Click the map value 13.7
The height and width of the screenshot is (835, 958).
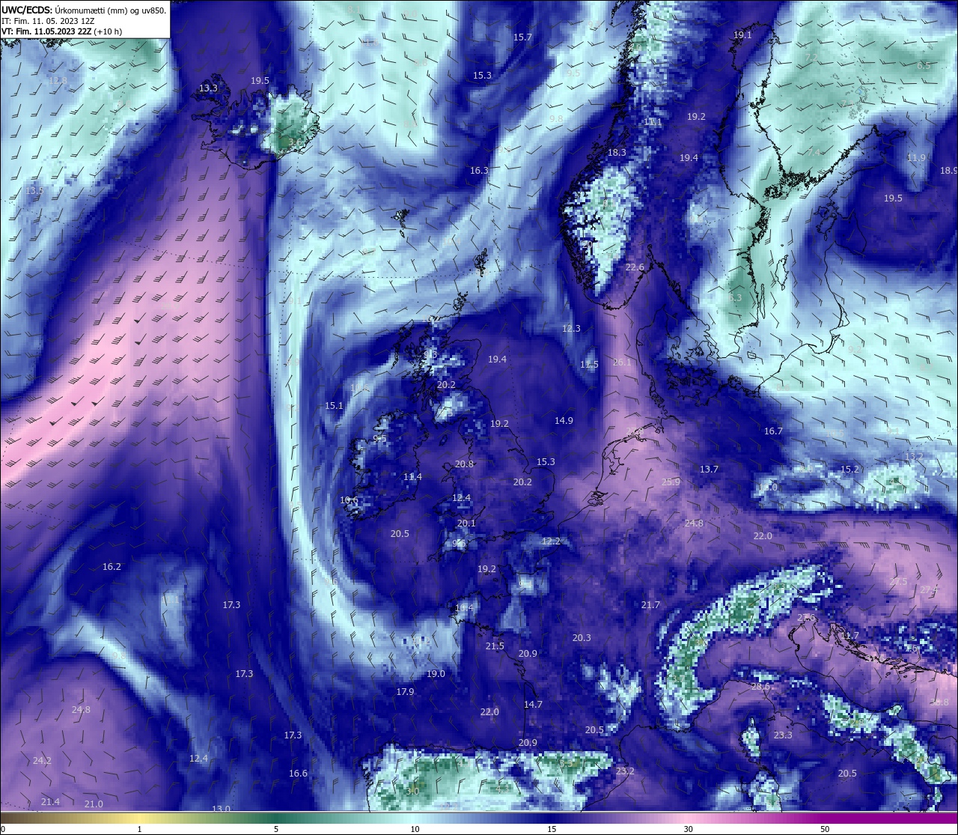[709, 469]
